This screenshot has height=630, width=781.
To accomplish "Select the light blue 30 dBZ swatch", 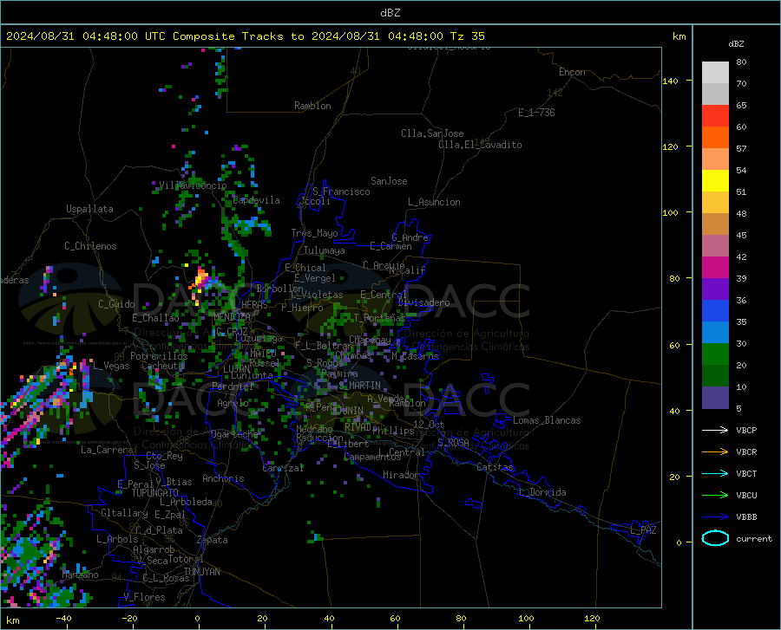I will (715, 333).
